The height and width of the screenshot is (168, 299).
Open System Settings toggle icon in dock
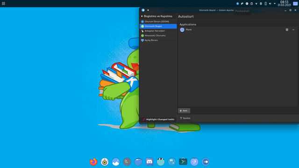206,162
